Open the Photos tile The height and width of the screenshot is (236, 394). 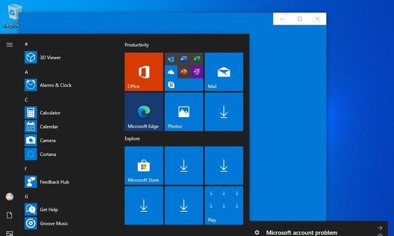pos(184,112)
